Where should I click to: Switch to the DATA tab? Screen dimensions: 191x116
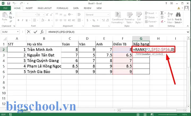[76, 8]
